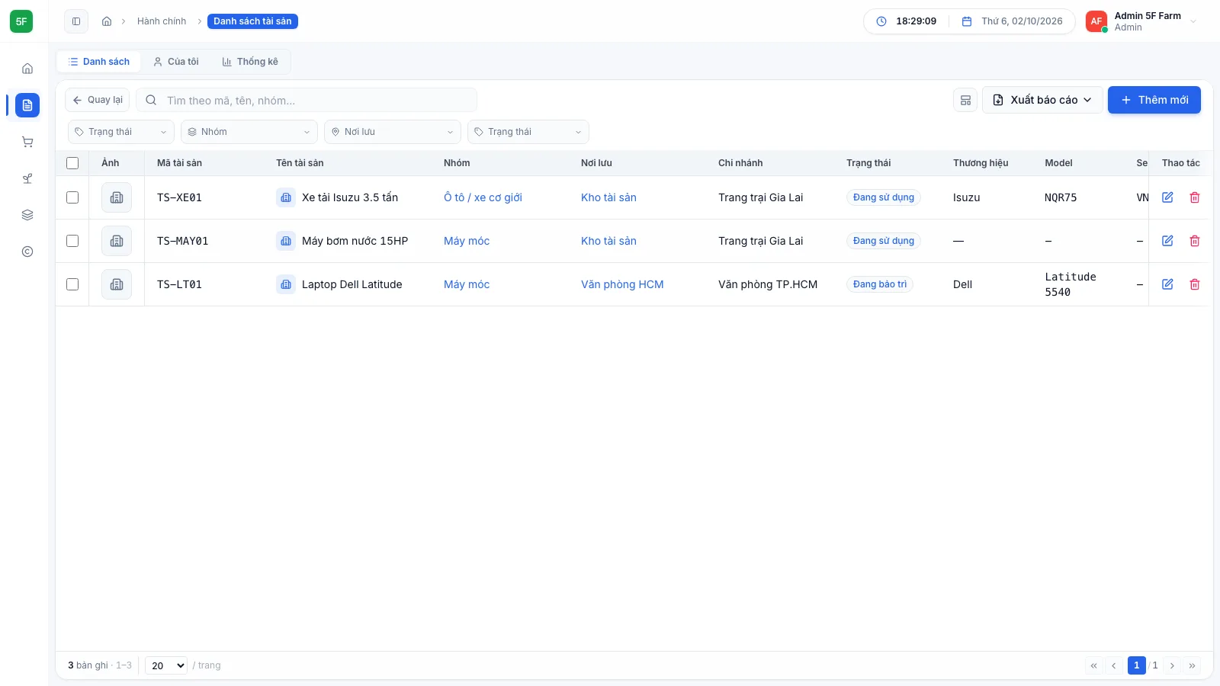
Task: Change rows per page dropdown
Action: (166, 665)
